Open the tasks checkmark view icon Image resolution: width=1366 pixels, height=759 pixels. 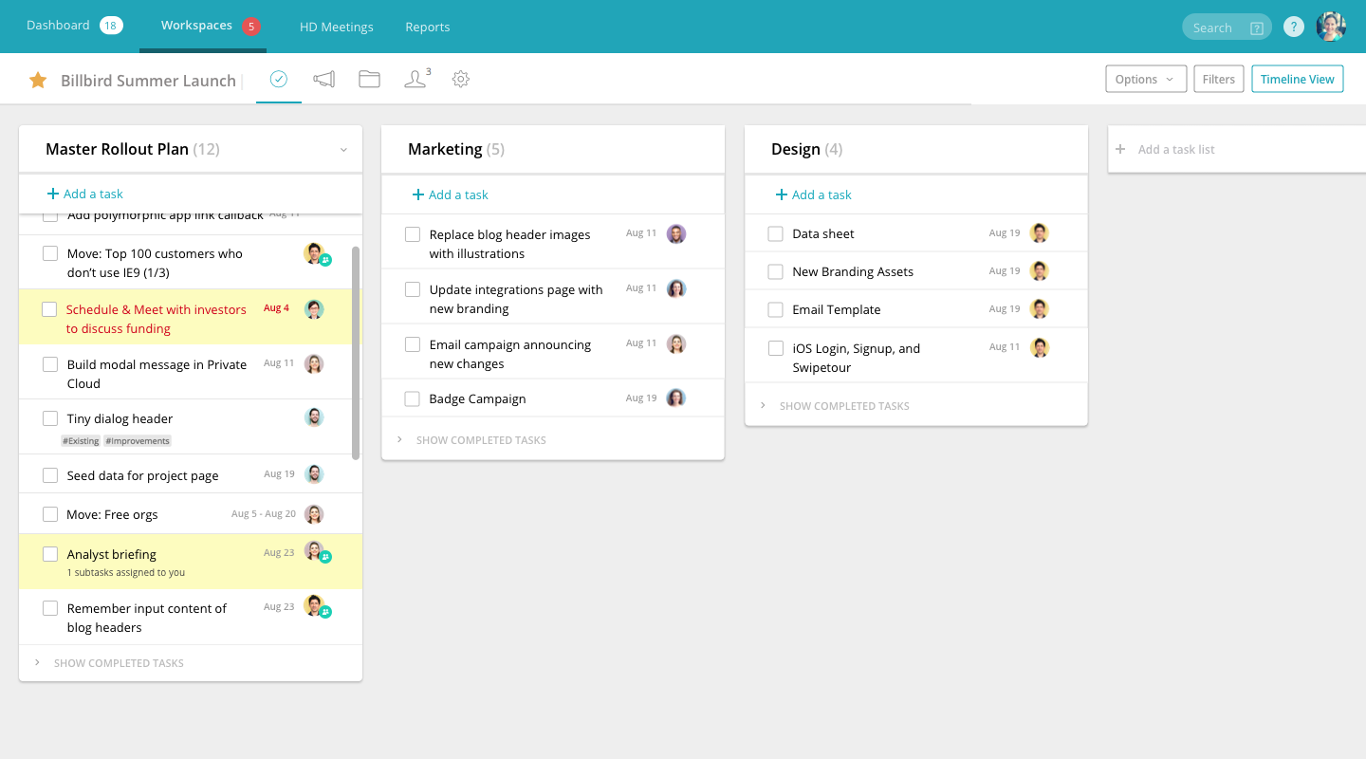[278, 80]
